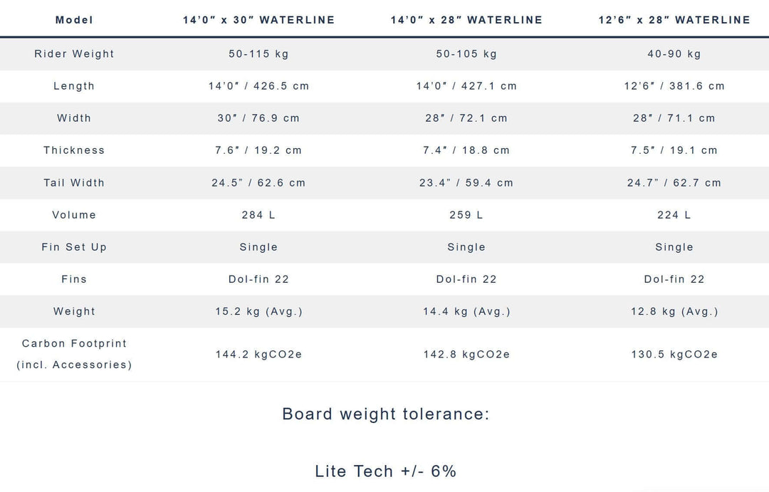Screen dimensions: 769x492
Task: Click the Fin Set Up row label
Action: pos(74,247)
